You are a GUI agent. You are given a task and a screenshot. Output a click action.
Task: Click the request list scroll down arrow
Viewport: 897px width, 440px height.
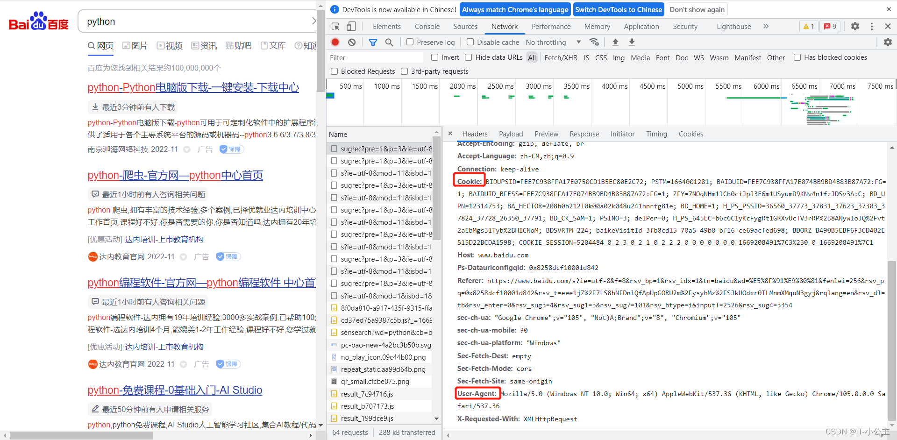(436, 419)
